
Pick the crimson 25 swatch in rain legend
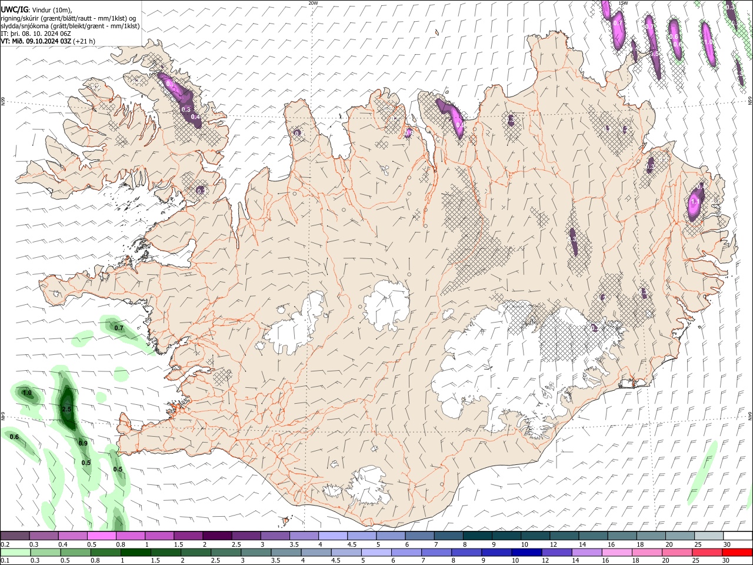(707, 552)
